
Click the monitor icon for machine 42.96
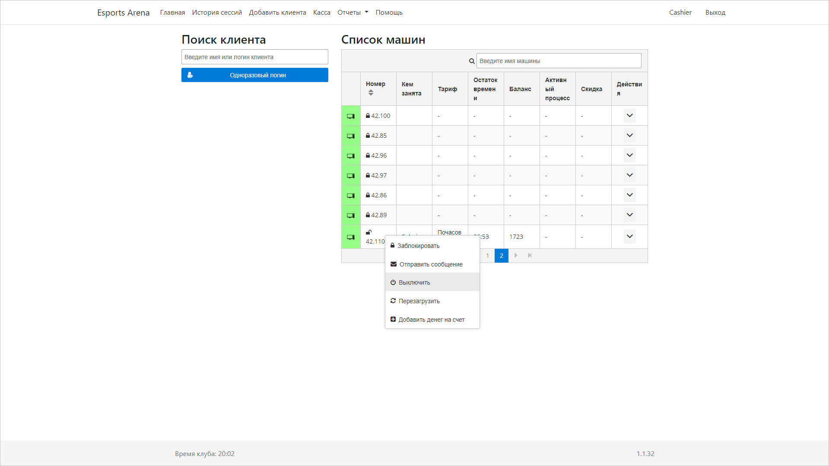351,156
